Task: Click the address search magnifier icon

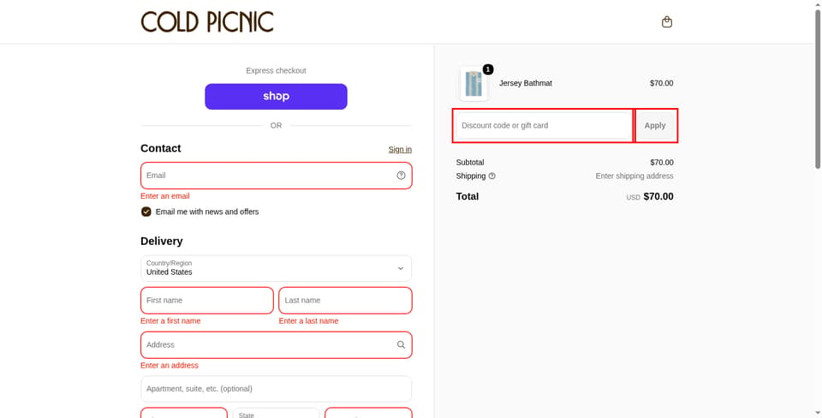Action: [401, 344]
